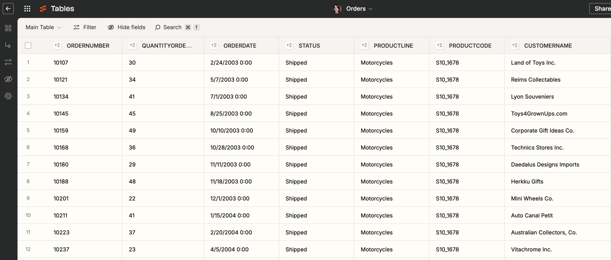Click the Search field in toolbar
Viewport: 611px width, 260px height.
(172, 27)
